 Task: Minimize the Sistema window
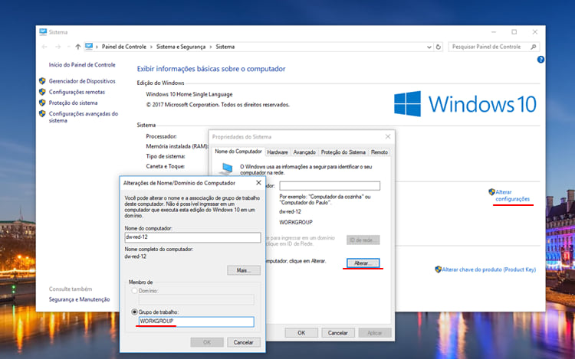[x=494, y=32]
